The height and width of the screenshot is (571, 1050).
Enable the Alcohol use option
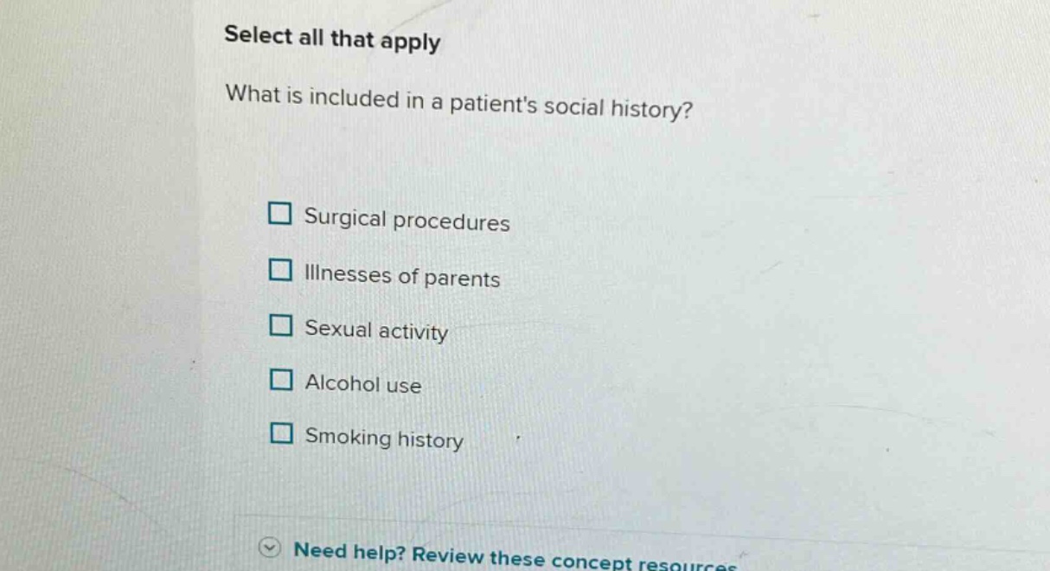(279, 379)
